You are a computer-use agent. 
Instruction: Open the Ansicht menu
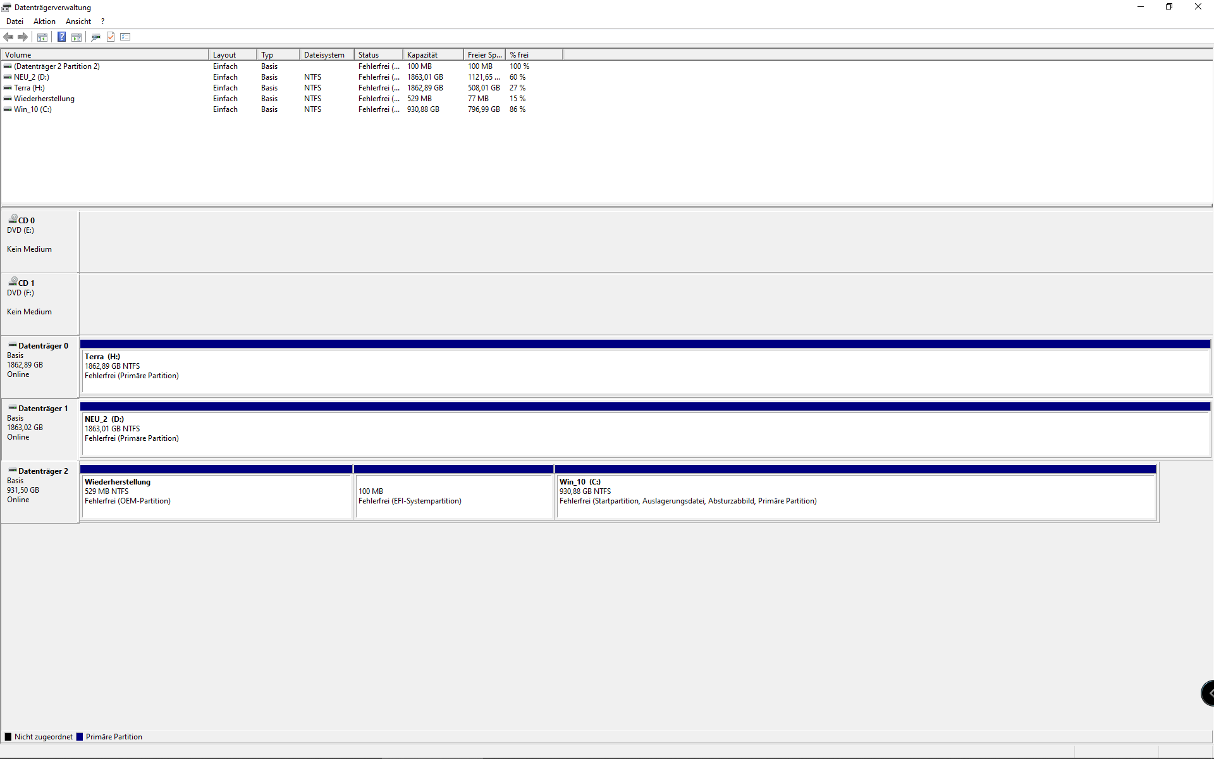78,22
